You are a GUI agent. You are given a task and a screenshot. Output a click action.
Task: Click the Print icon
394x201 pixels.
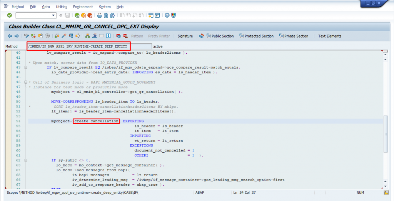(x=100, y=16)
